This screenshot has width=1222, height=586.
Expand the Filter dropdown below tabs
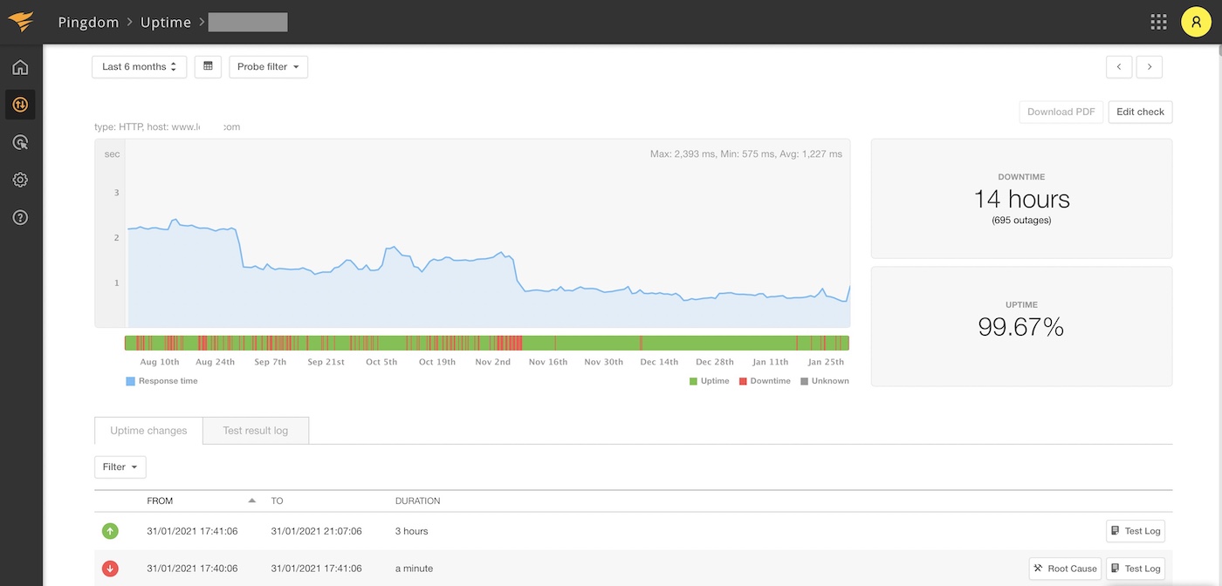point(120,467)
